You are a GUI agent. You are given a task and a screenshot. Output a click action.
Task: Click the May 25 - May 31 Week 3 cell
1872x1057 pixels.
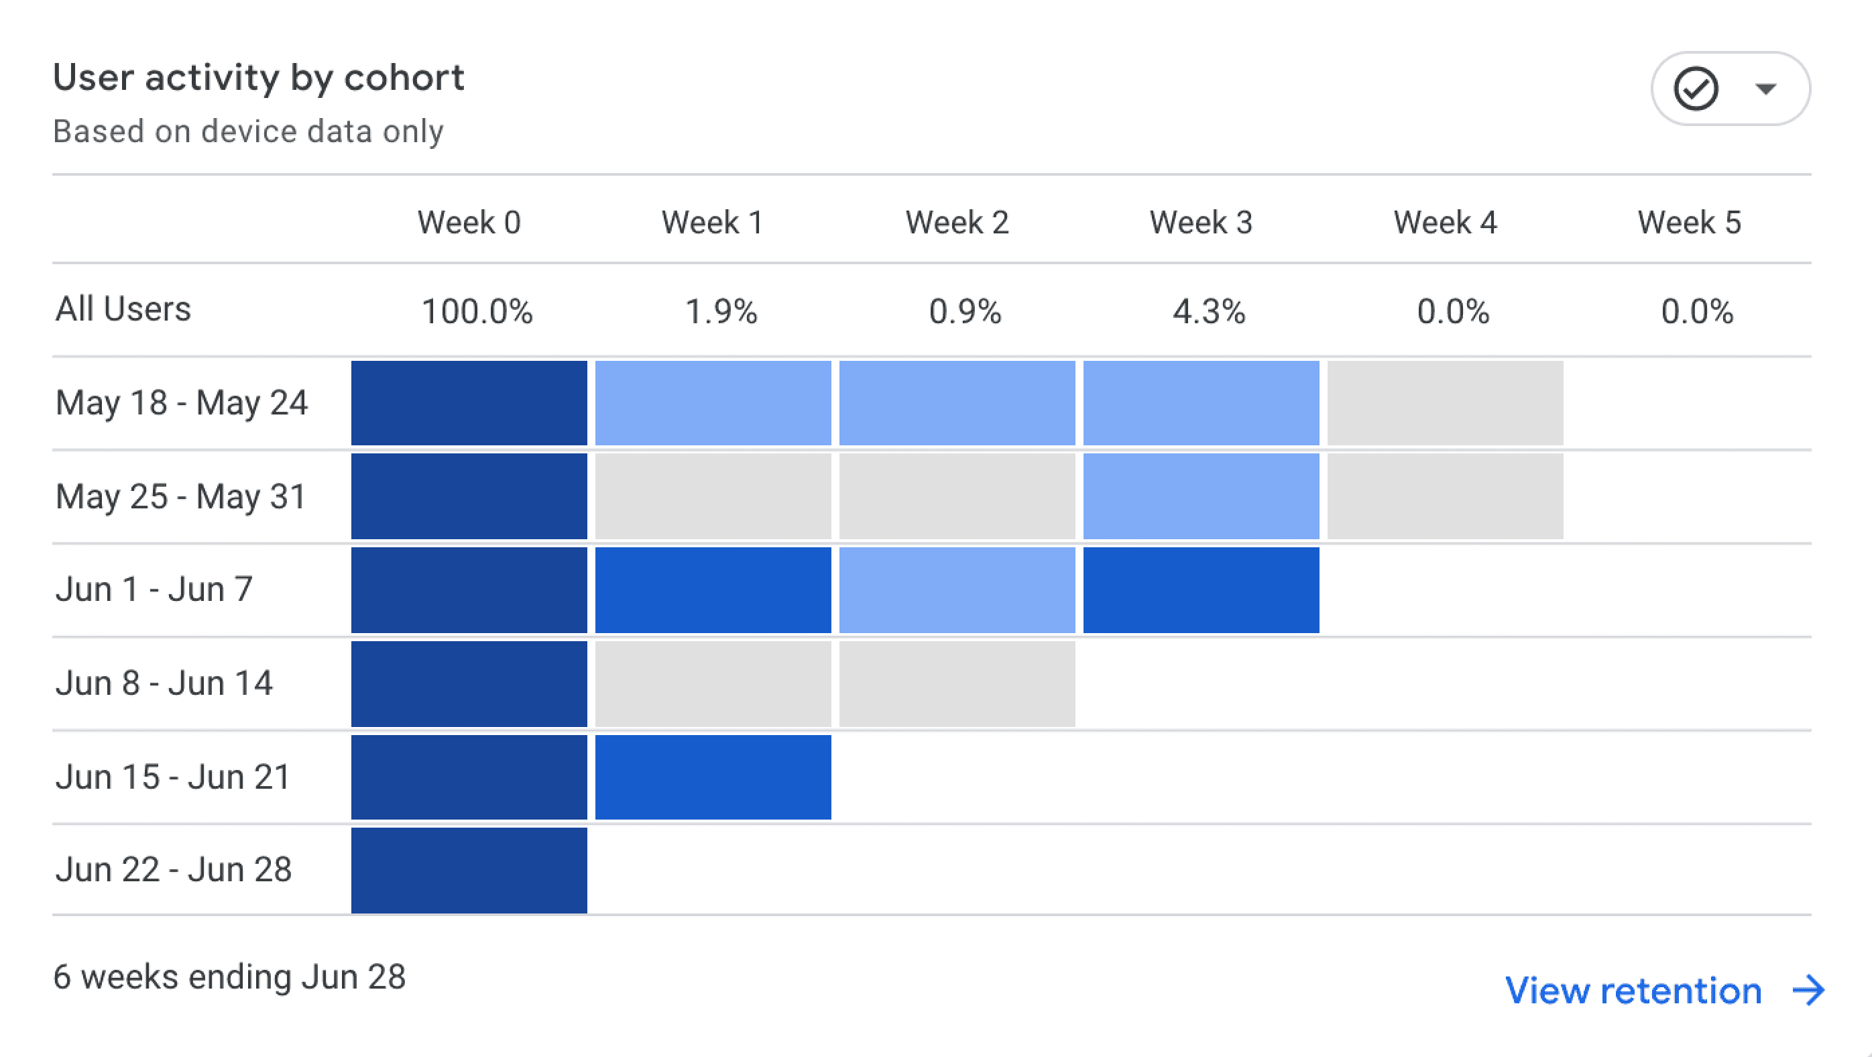(x=1201, y=496)
